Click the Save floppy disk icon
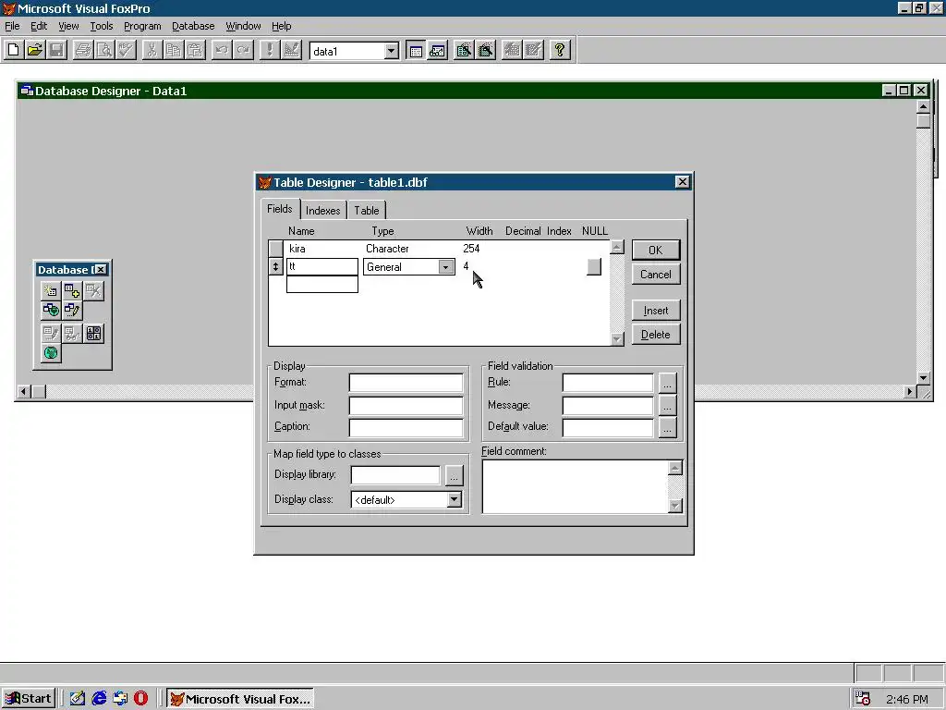Image resolution: width=946 pixels, height=710 pixels. tap(56, 50)
